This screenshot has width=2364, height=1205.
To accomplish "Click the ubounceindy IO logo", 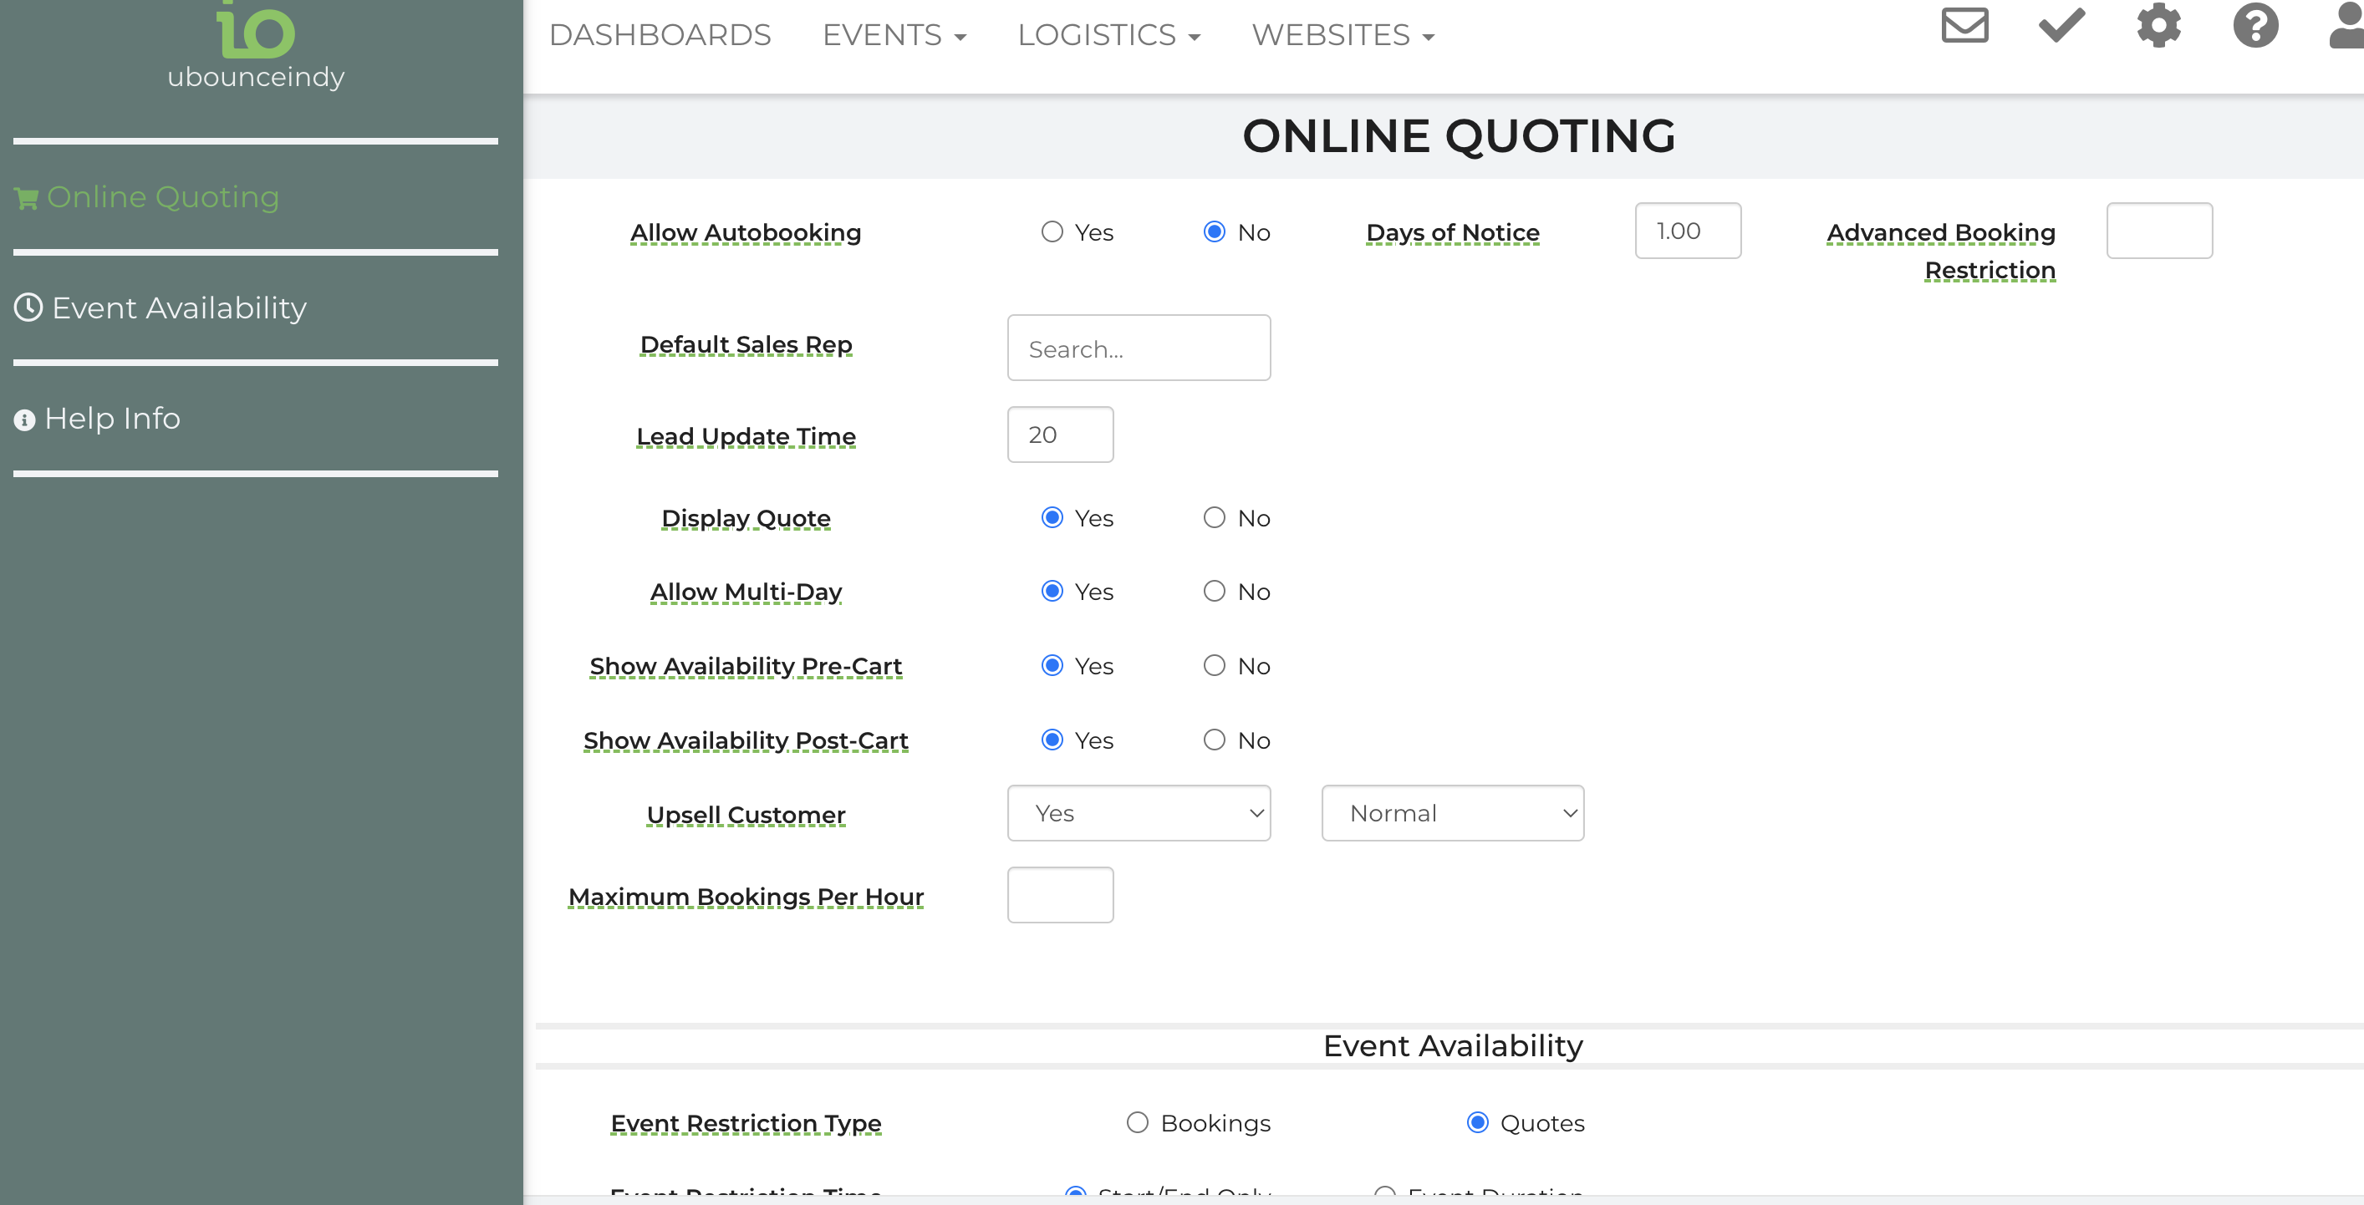I will coord(255,28).
